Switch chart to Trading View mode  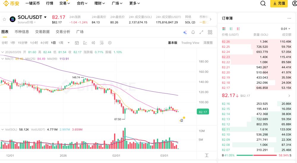[x=190, y=43]
